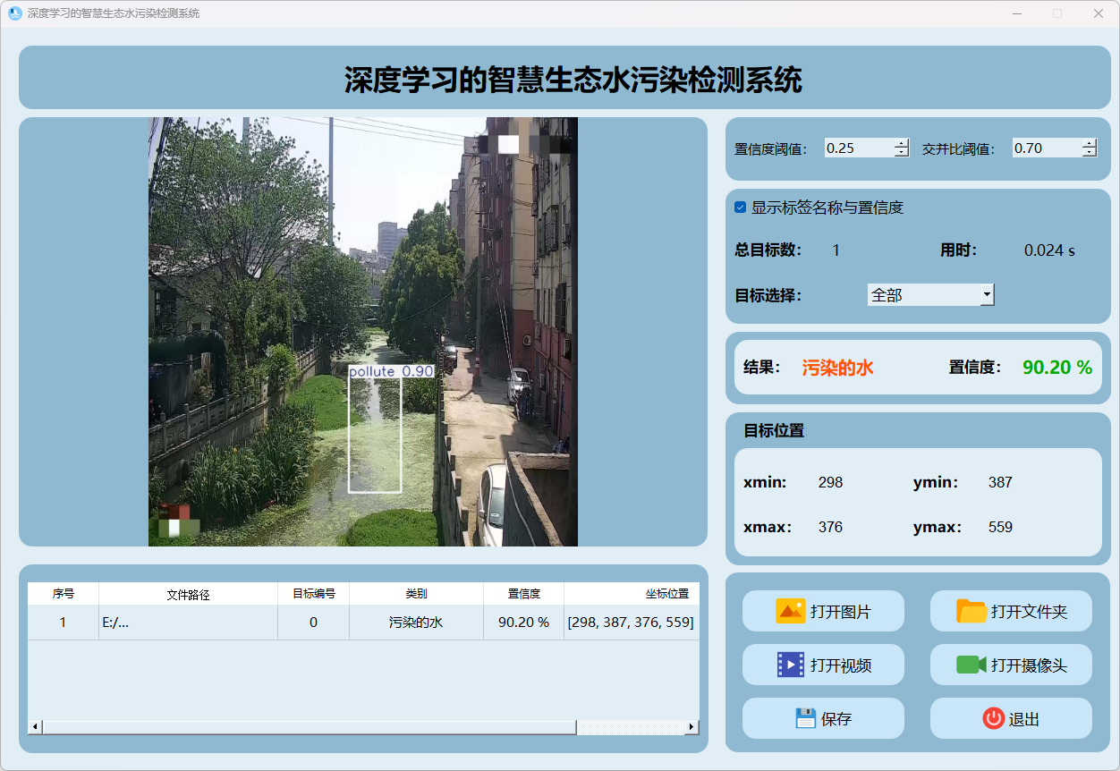Click the floppy disk 保存 icon
Viewport: 1120px width, 771px height.
[x=805, y=718]
